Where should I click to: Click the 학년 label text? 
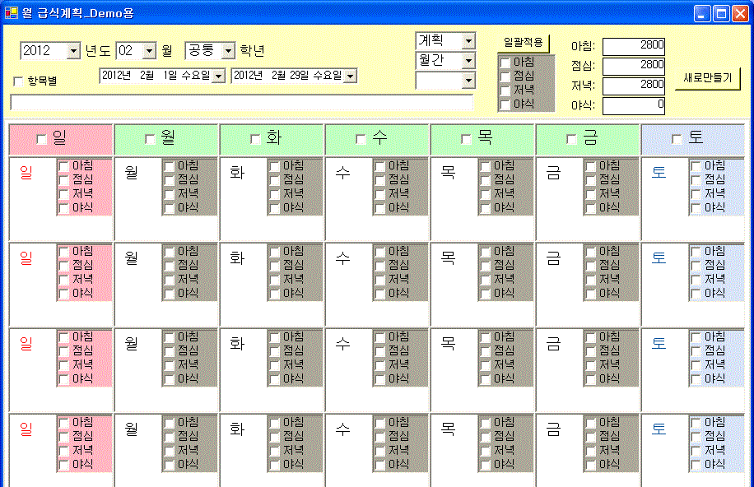coord(253,50)
